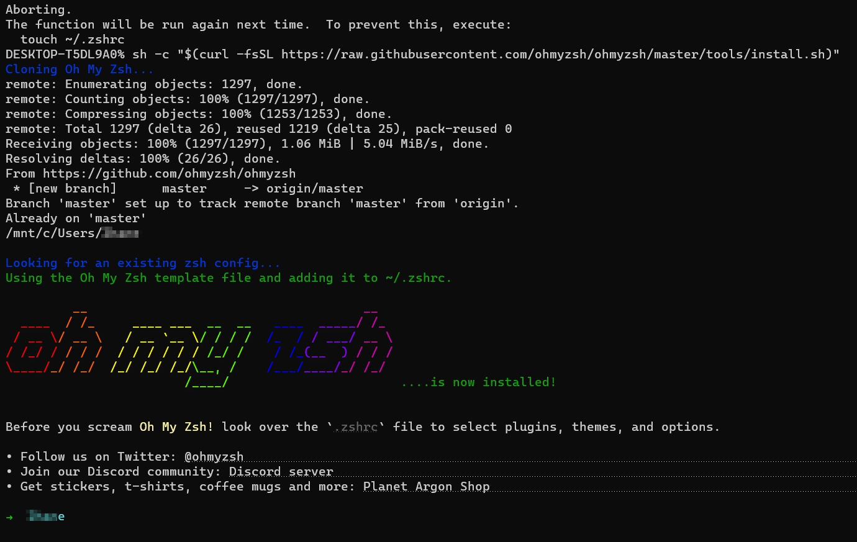Click the 'Looking for an existing zsh config...' line
857x542 pixels.
[x=143, y=263]
